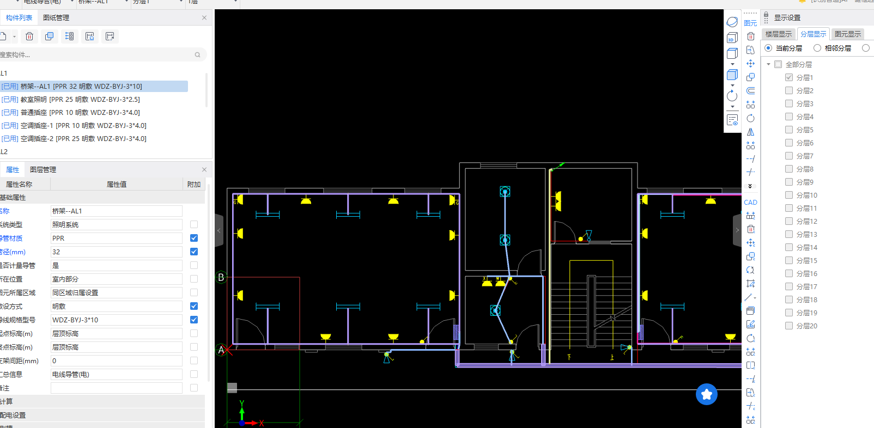Viewport: 874px width, 428px height.
Task: Click the mirror tool icon
Action: (751, 132)
